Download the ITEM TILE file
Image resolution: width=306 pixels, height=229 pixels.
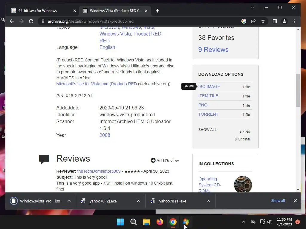[208, 96]
